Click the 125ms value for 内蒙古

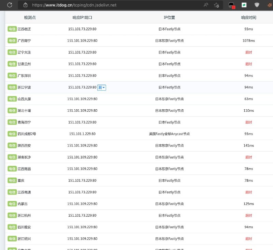[x=248, y=204]
